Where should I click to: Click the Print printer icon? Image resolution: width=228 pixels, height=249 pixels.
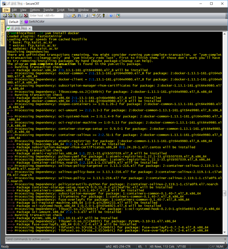(86, 16)
